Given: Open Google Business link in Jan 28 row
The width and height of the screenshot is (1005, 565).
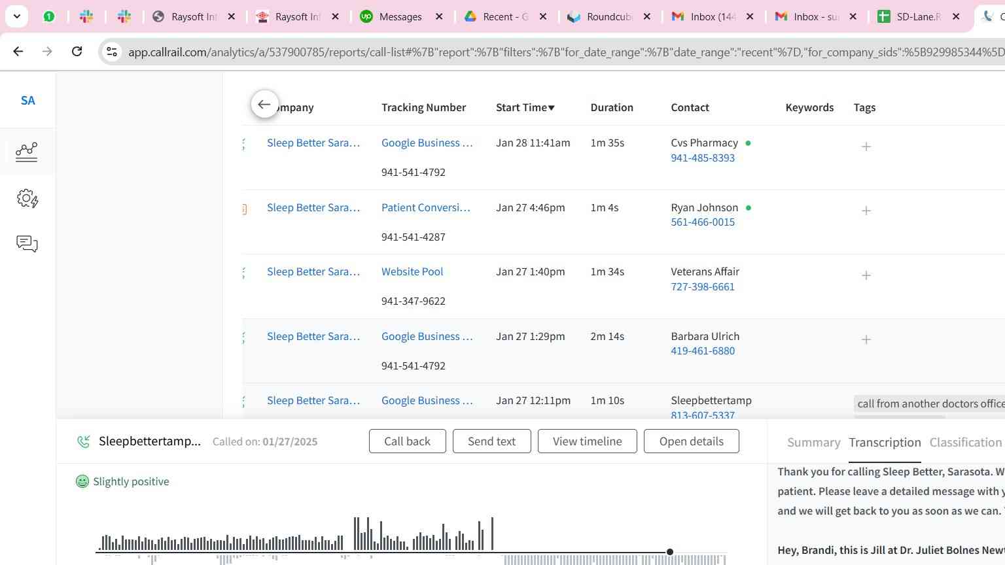Looking at the screenshot, I should (x=427, y=143).
